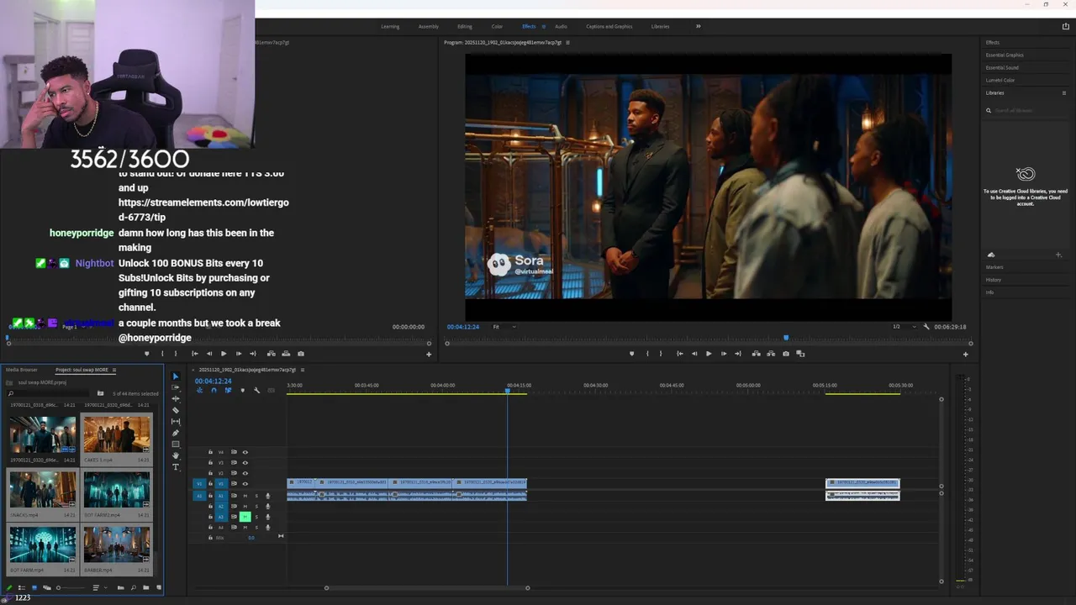This screenshot has height=605, width=1076.
Task: Unmute track A3 with green M button
Action: 245,517
